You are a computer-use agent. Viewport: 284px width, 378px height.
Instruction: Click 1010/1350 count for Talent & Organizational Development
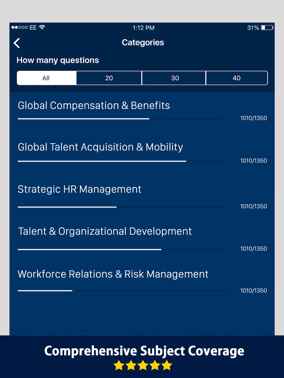coord(254,249)
